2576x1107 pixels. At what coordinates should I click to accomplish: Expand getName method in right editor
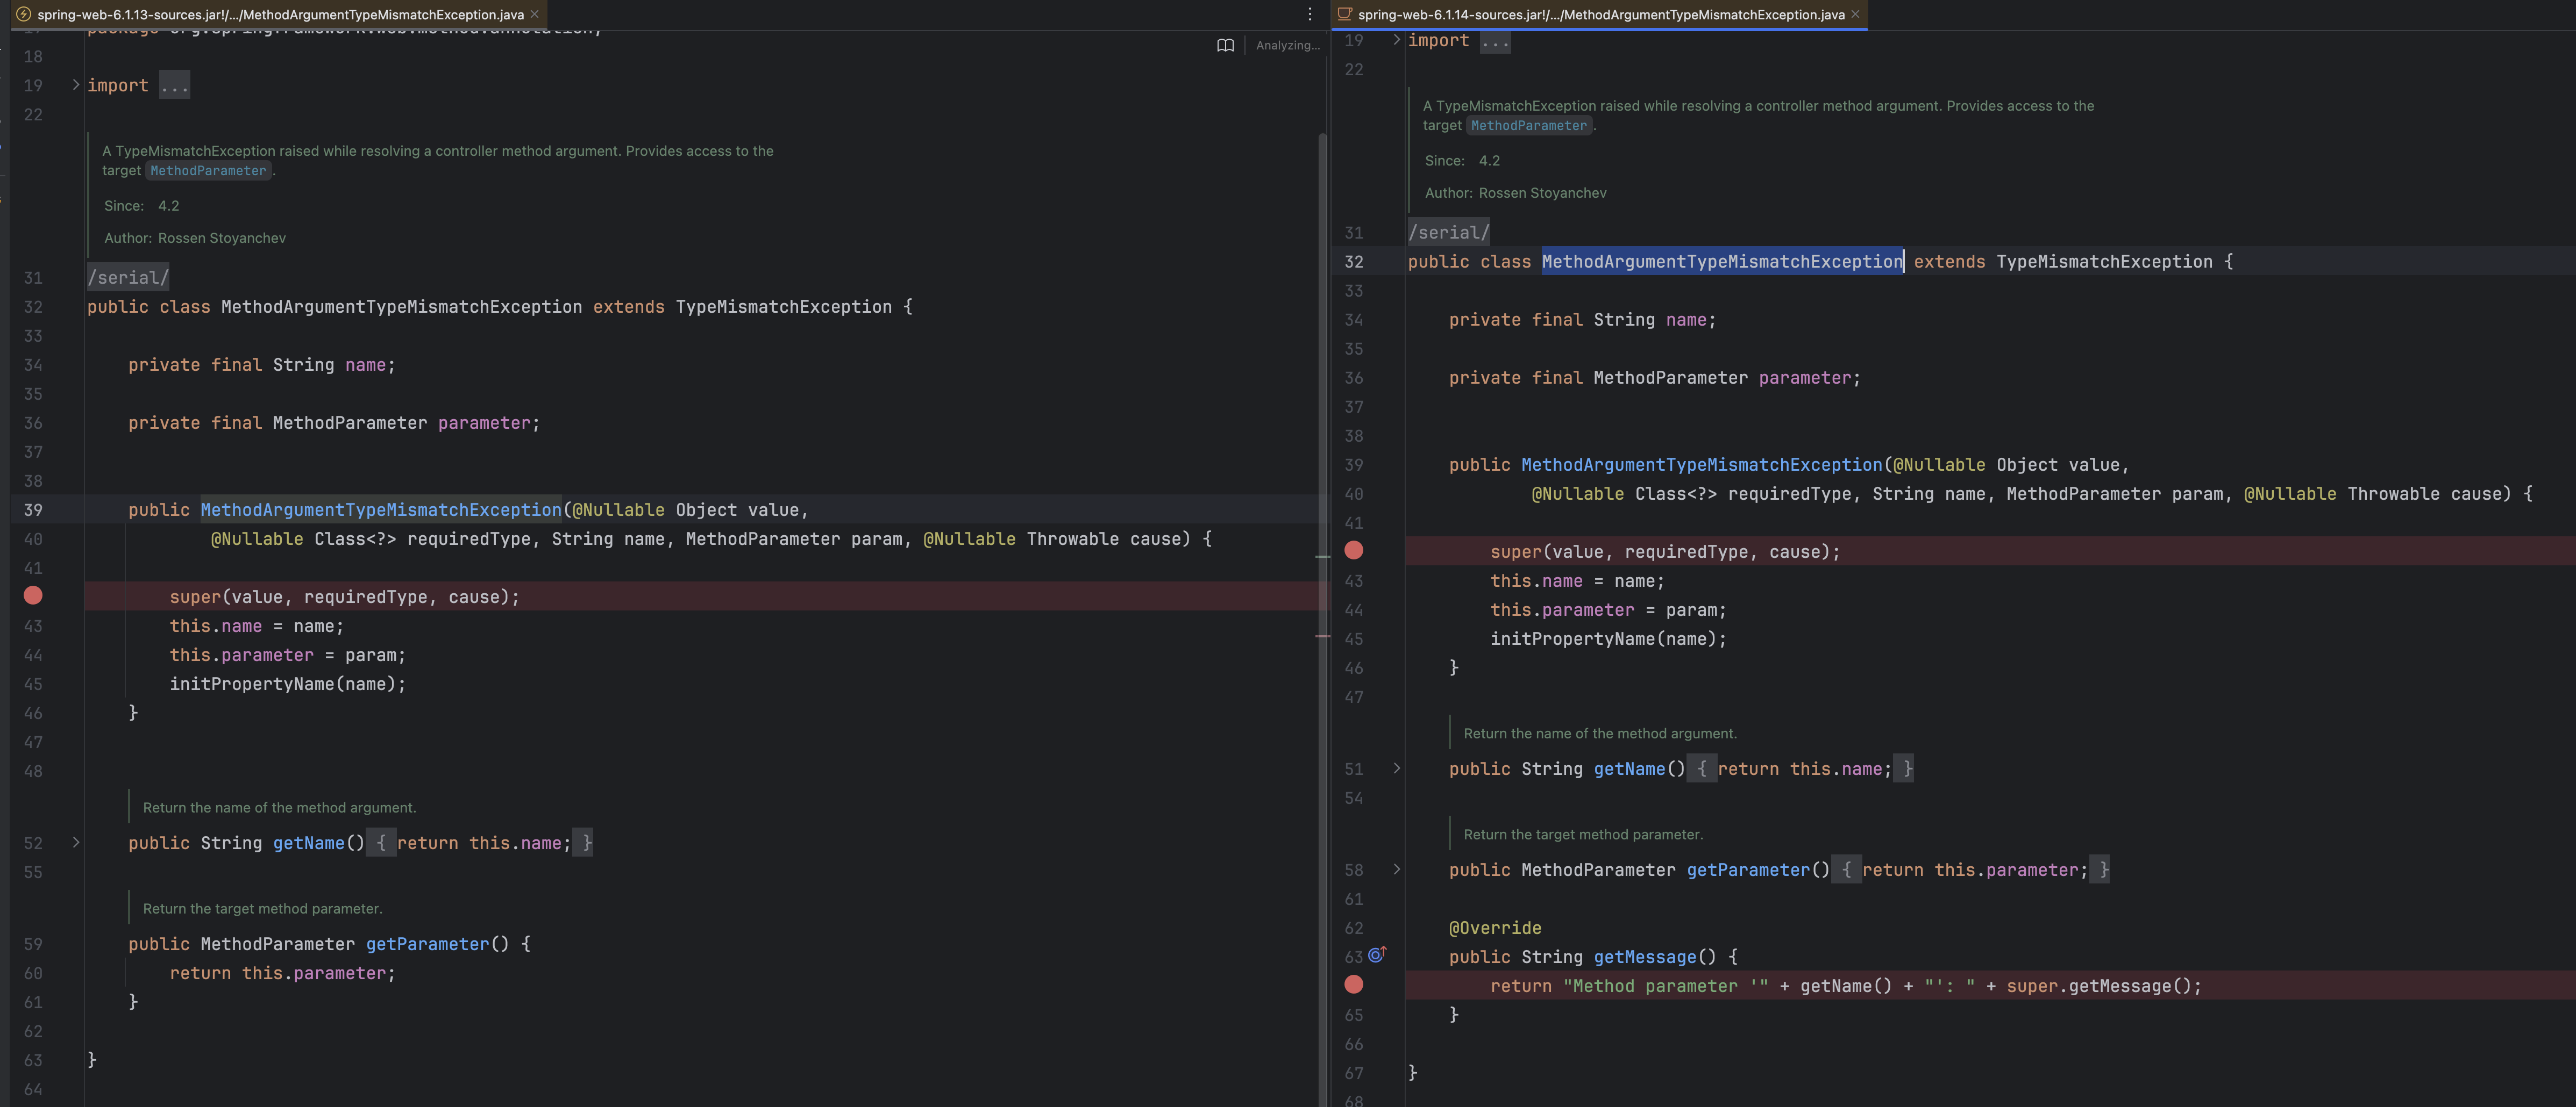coord(1396,768)
